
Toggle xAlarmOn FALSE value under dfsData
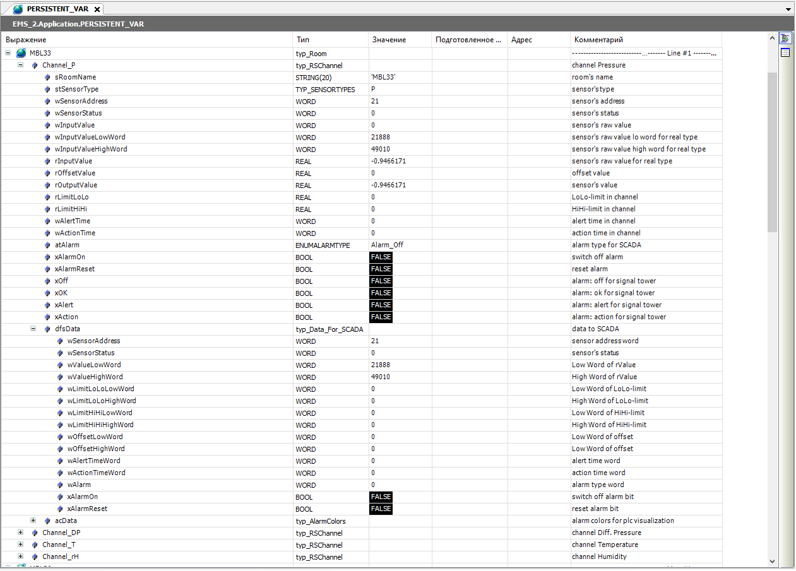click(381, 497)
